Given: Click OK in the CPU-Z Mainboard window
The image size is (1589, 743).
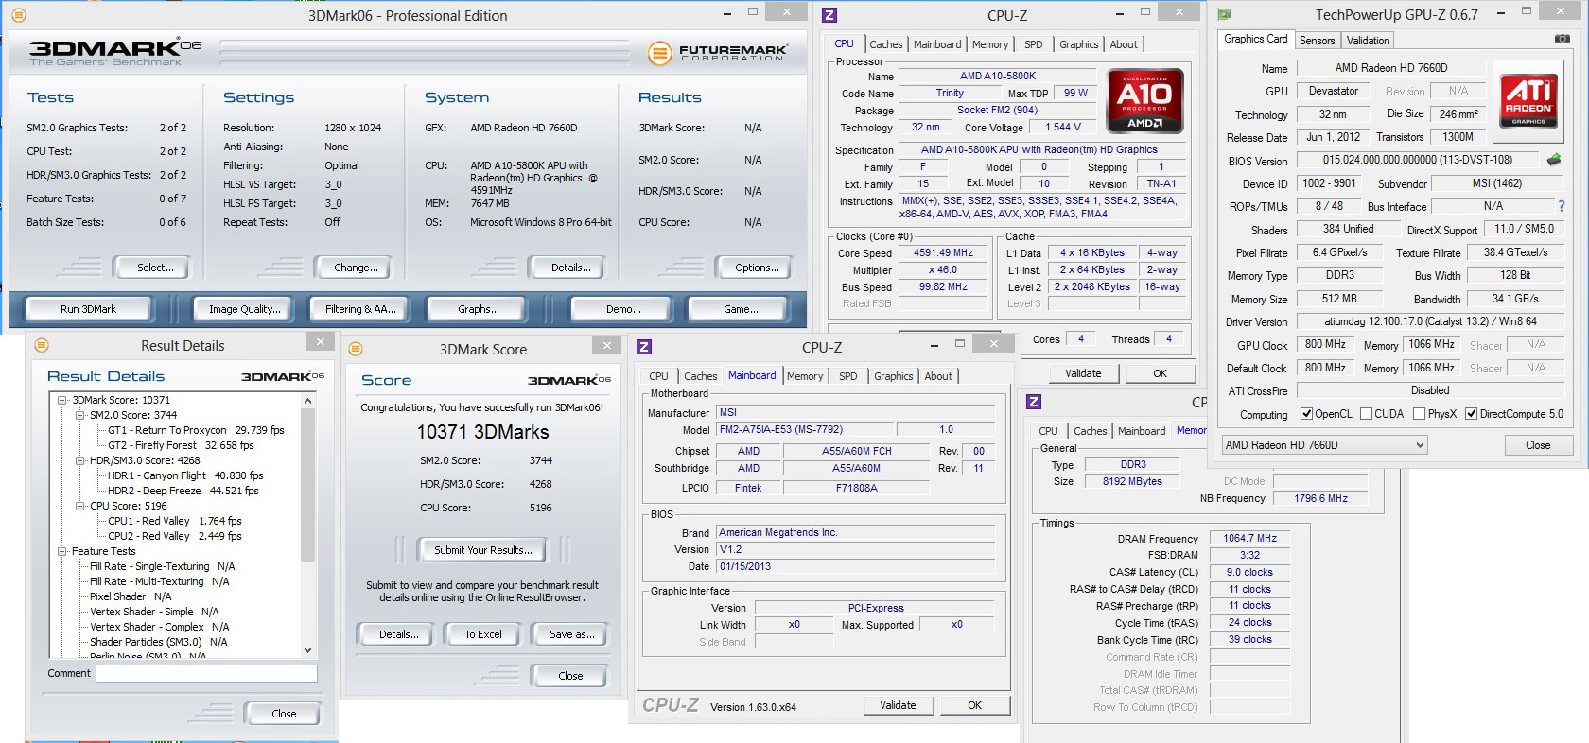Looking at the screenshot, I should point(974,705).
